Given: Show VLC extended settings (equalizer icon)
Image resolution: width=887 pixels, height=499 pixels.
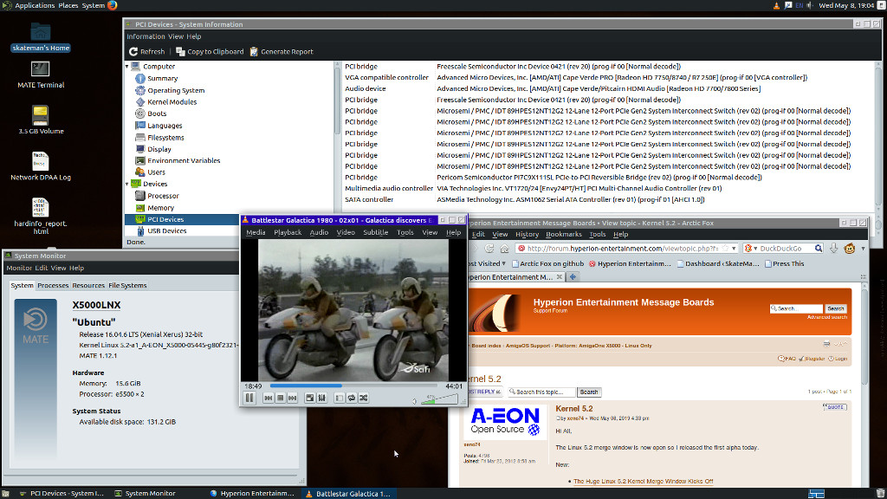Looking at the screenshot, I should coord(322,399).
